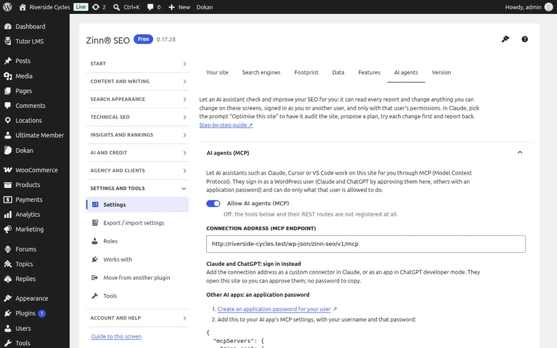The width and height of the screenshot is (557, 348).
Task: Select Settings in the left menu
Action: (138, 205)
